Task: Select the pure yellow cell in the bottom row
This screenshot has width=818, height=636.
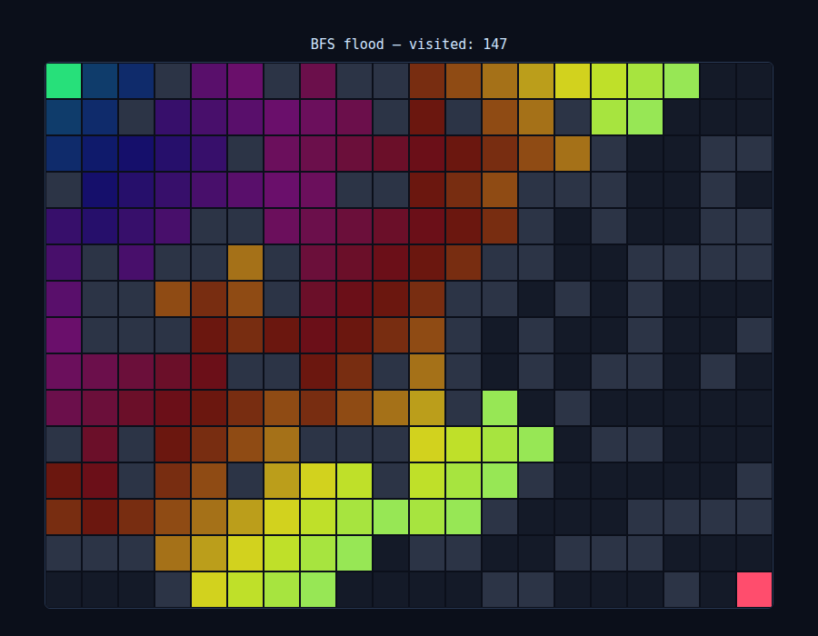Action: 209,590
